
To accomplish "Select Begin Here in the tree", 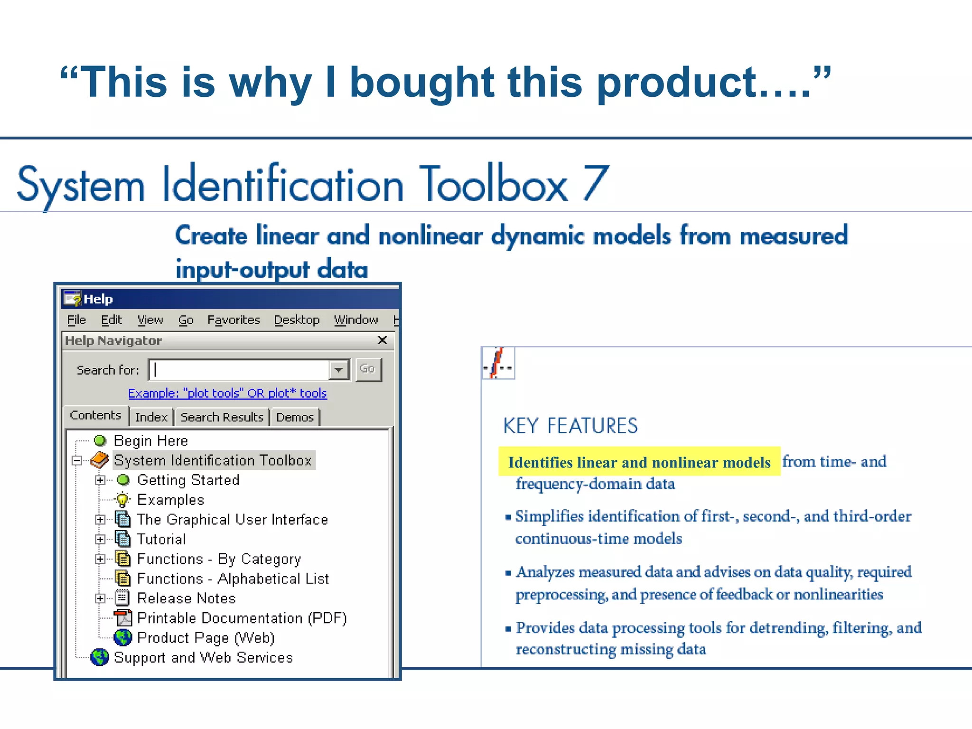I will point(151,441).
